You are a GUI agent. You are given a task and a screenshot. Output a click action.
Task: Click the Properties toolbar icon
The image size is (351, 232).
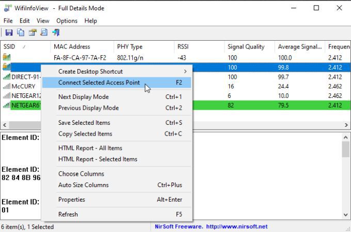(33, 32)
